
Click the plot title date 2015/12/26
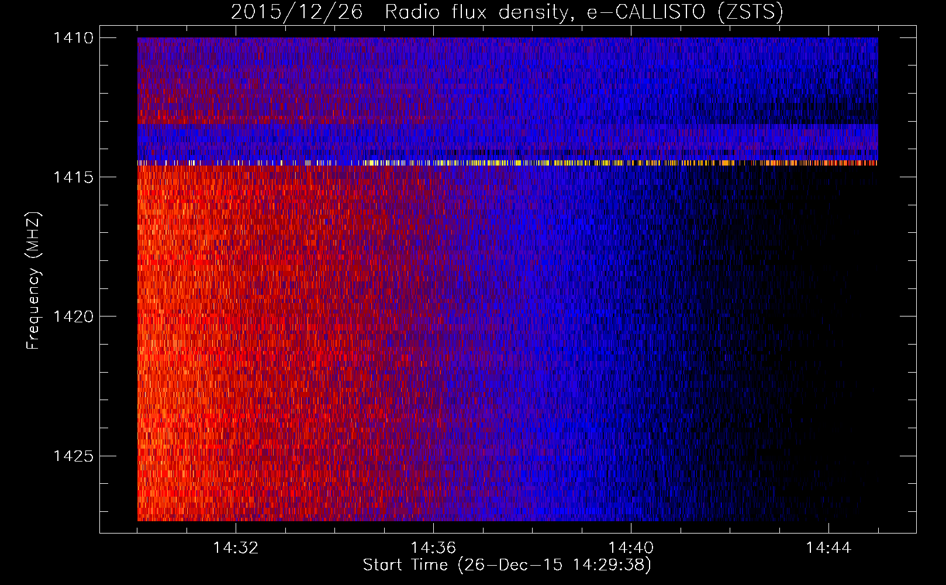pos(297,12)
